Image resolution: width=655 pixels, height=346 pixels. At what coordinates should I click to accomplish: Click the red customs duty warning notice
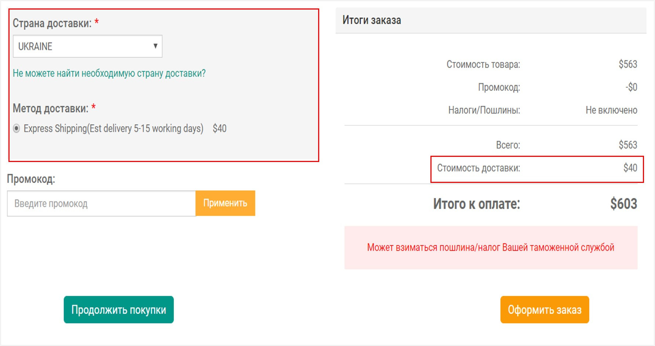tap(491, 248)
